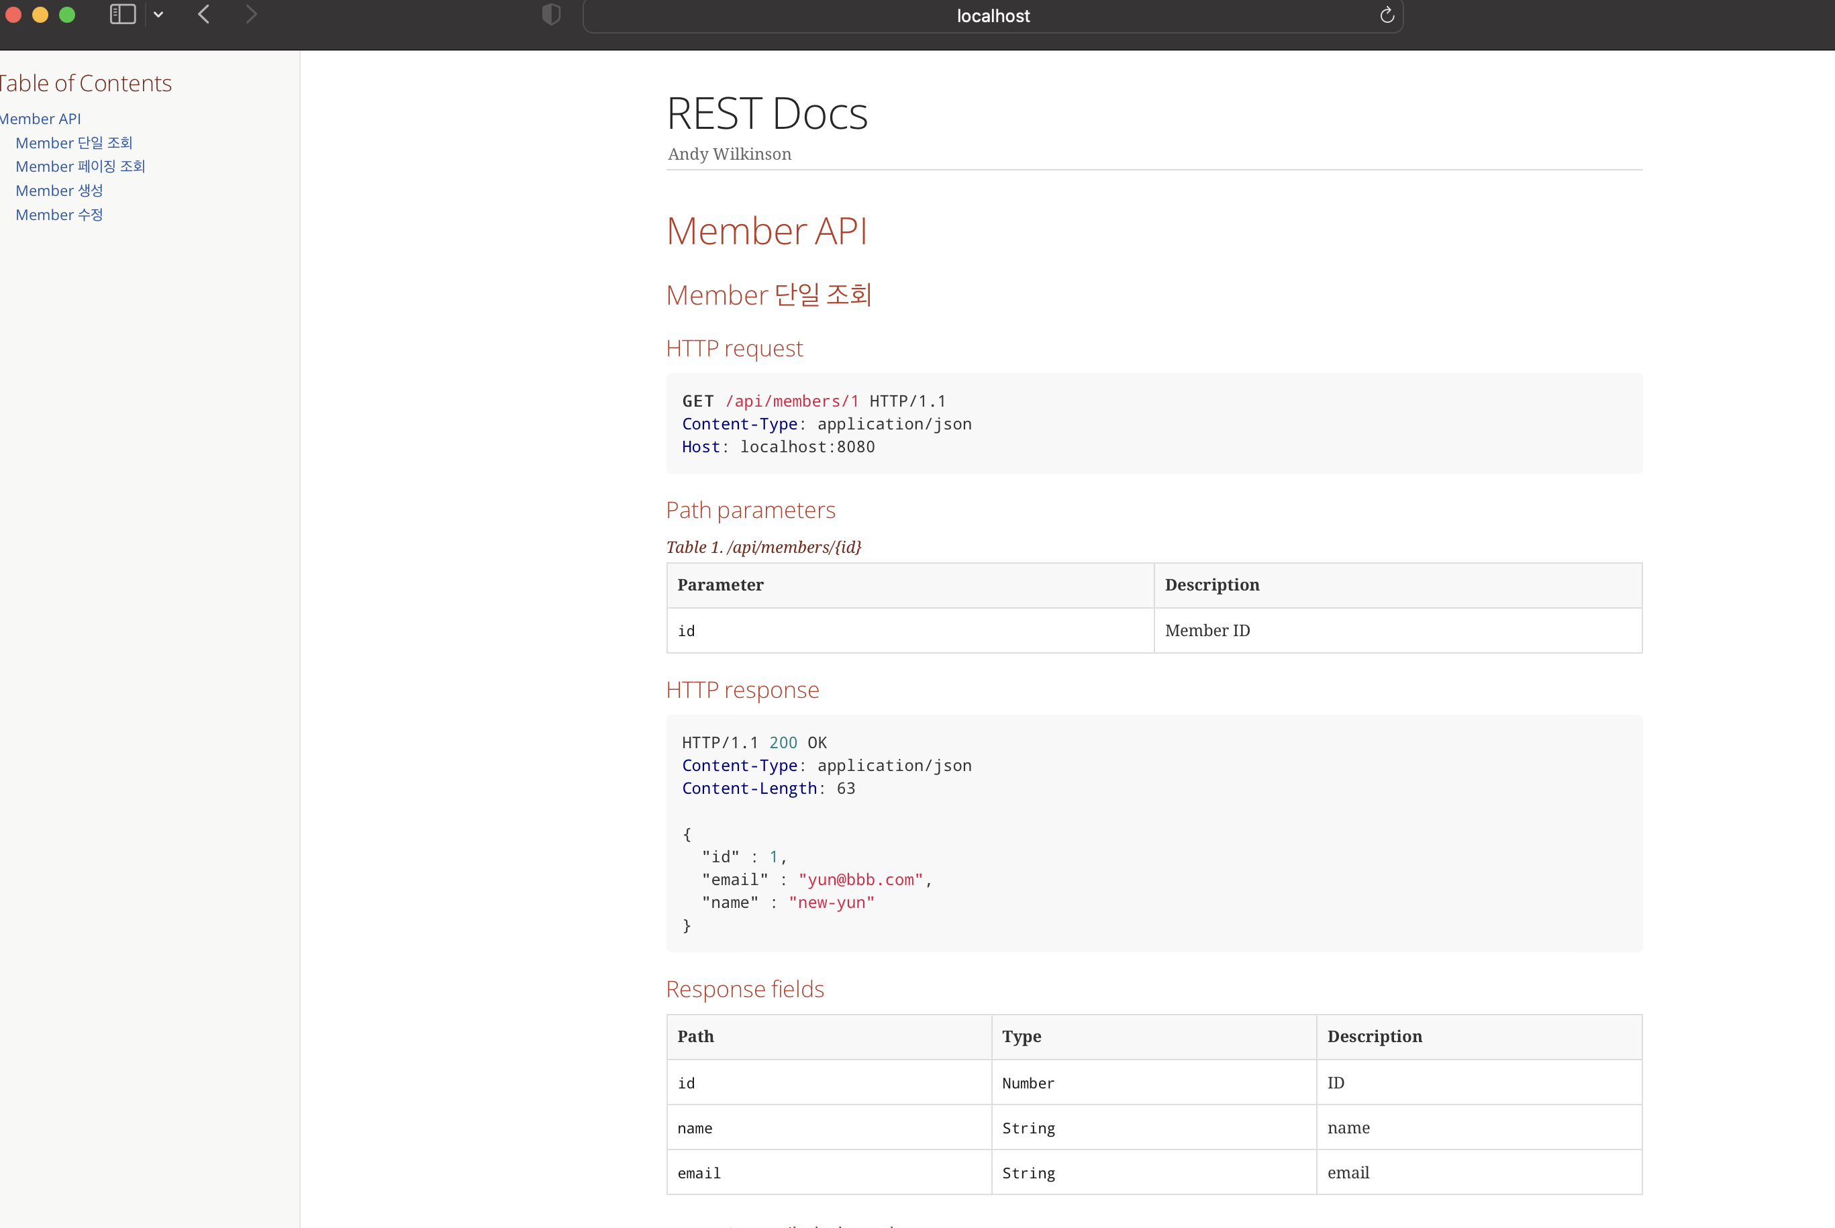Click the green fullscreen window button
The image size is (1835, 1228).
click(67, 14)
